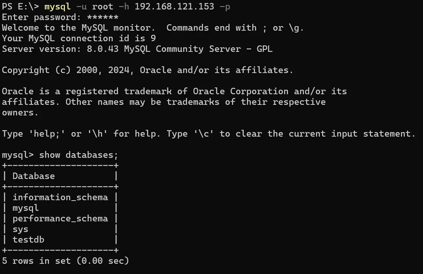
Task: Click the 'mysql>' prompt text
Action: click(x=17, y=155)
